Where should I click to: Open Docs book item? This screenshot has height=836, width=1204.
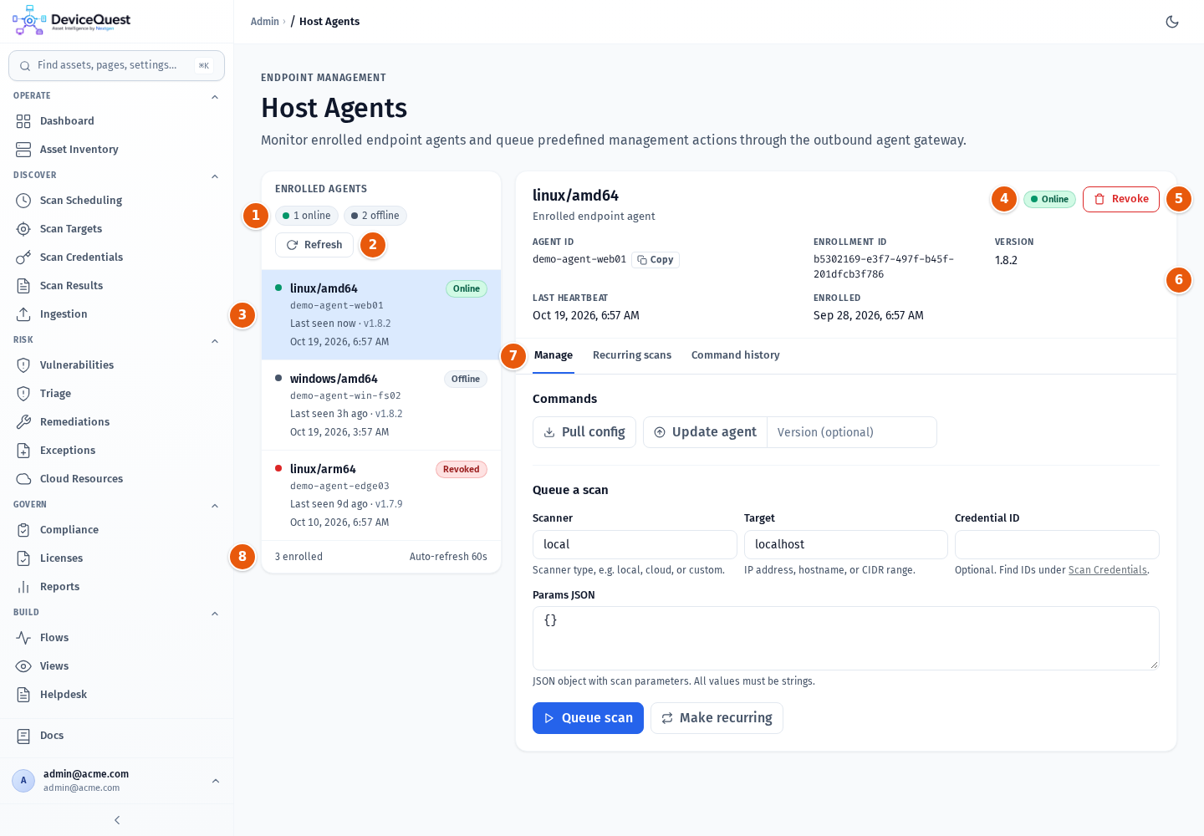click(116, 736)
